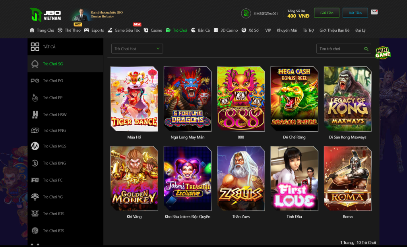This screenshot has height=247, width=407.
Task: Open the Đại Lý menu item
Action: click(x=360, y=30)
